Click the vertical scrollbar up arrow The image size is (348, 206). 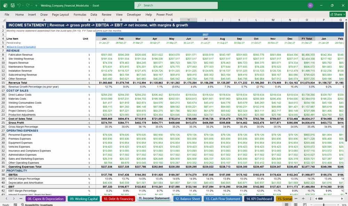346,20
